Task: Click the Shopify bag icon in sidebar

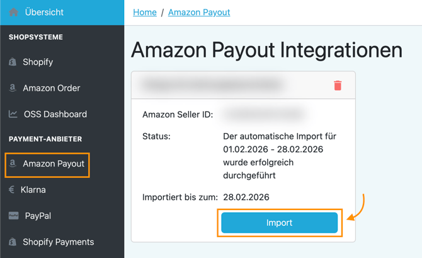Action: click(x=13, y=62)
